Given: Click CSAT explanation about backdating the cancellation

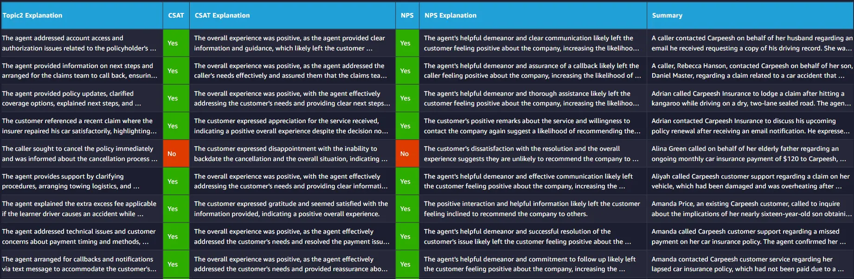Looking at the screenshot, I should coord(292,154).
